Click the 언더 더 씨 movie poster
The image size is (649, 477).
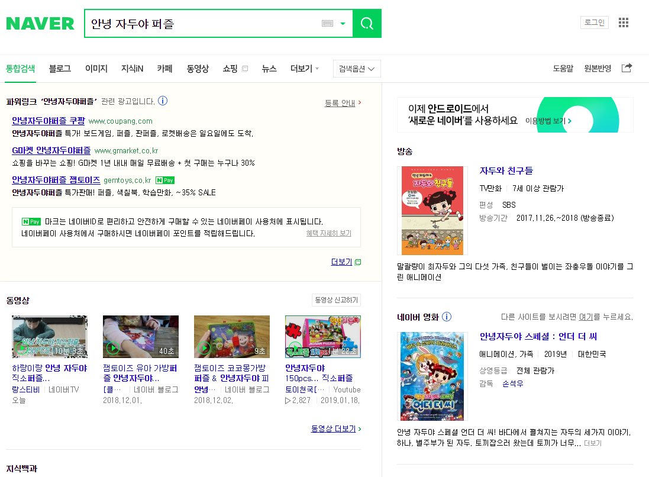432,376
